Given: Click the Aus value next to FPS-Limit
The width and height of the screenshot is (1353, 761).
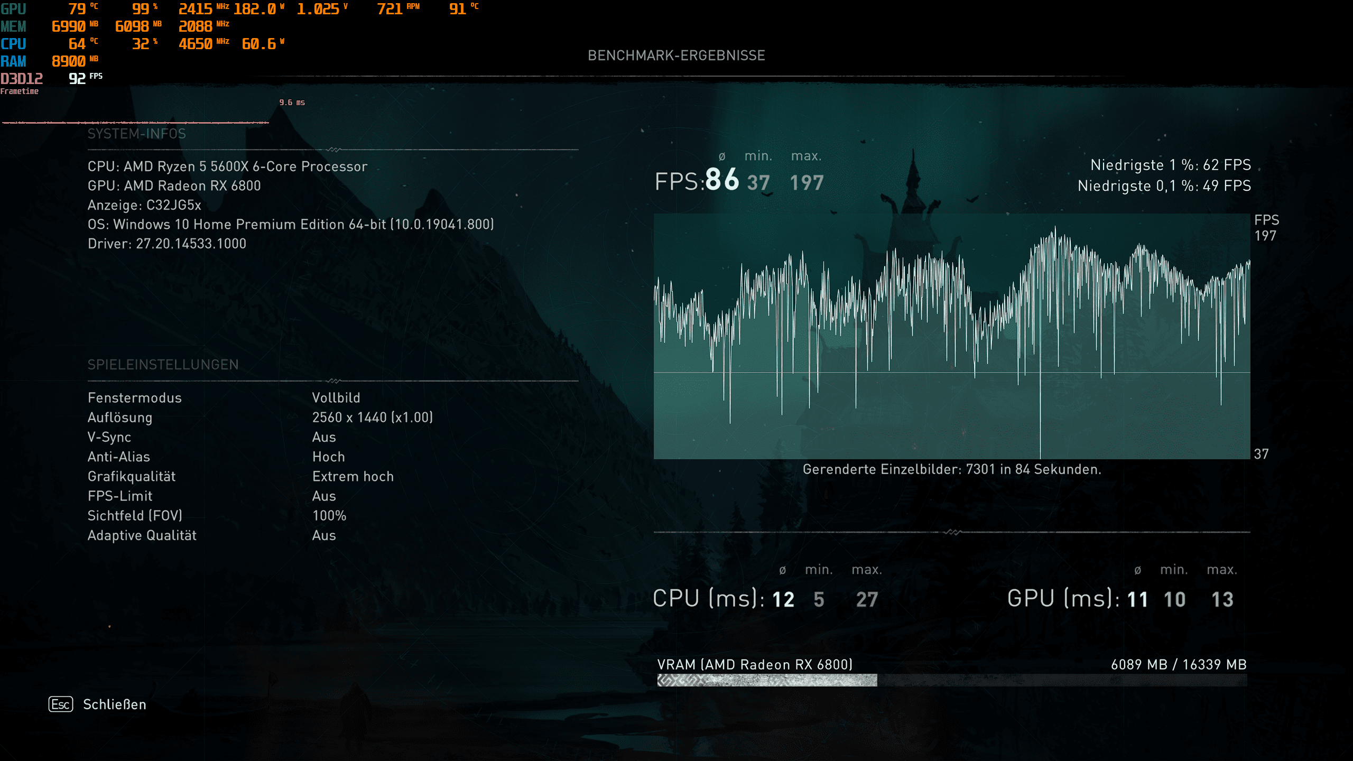Looking at the screenshot, I should click(x=324, y=496).
